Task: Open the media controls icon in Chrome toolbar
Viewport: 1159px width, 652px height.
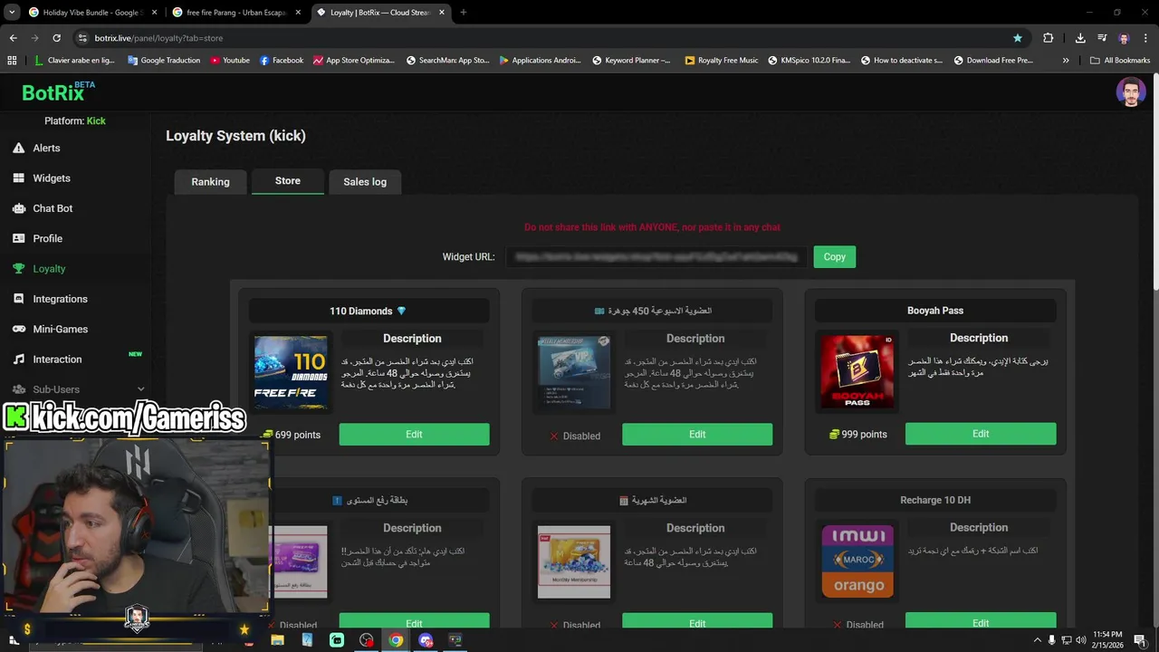Action: (1102, 38)
